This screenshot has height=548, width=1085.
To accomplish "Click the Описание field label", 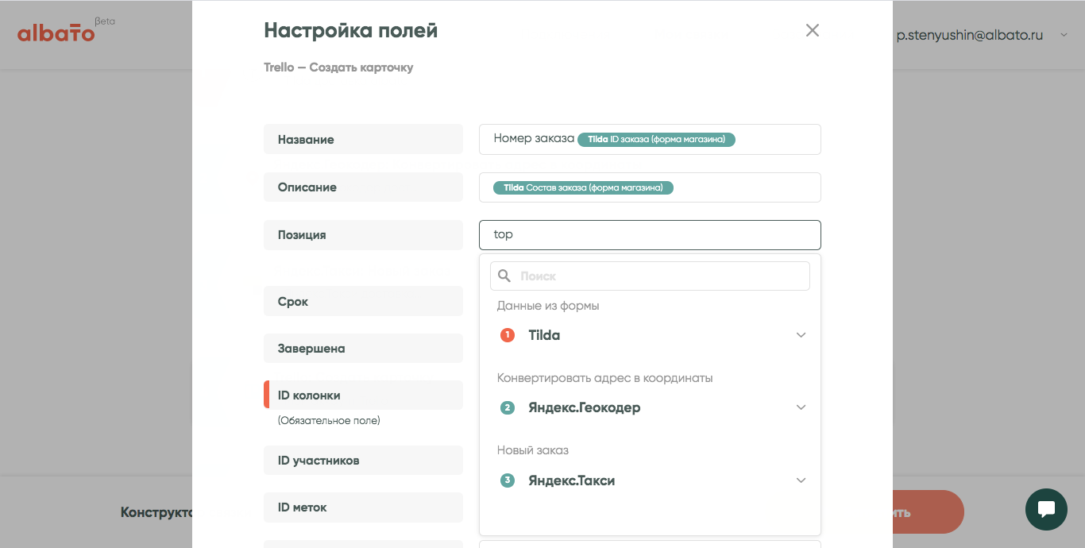I will point(363,187).
